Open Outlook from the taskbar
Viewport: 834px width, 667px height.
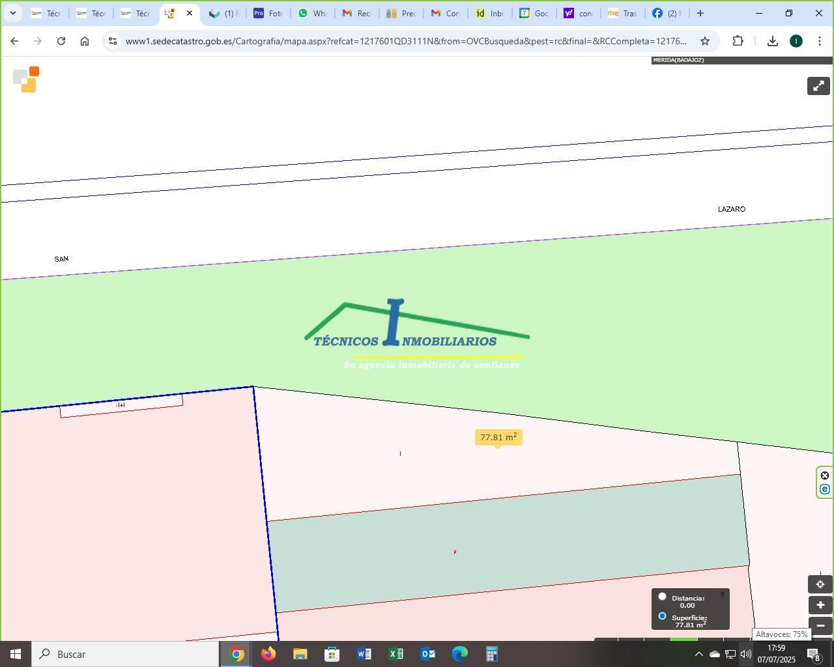pyautogui.click(x=428, y=654)
